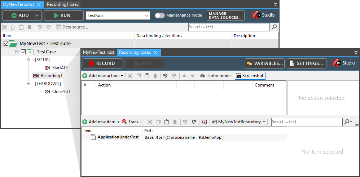Click the Delete icon in actions toolbar
This screenshot has width=360, height=177.
point(155,76)
